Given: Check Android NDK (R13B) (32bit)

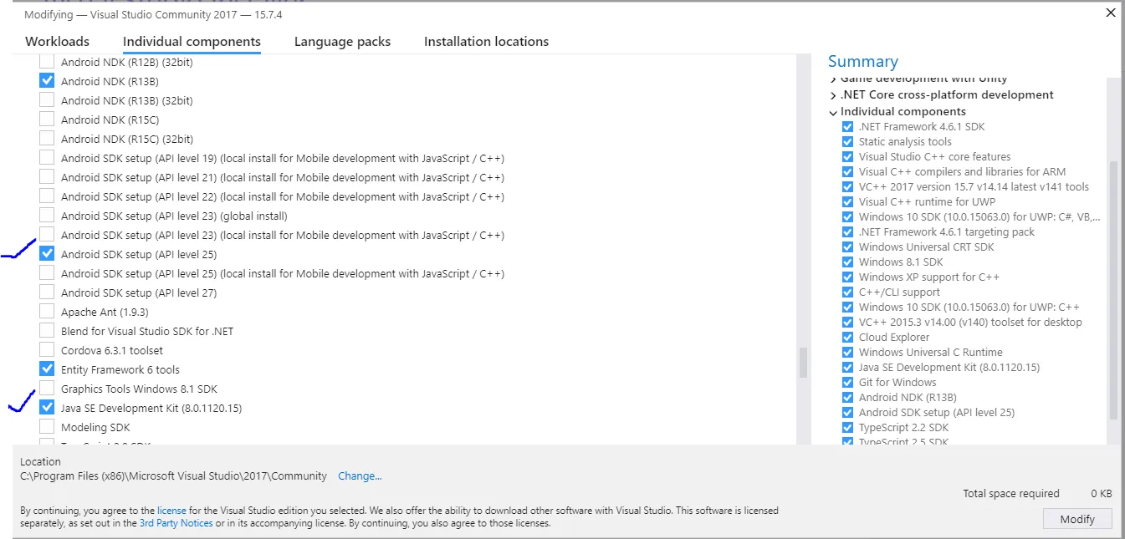Looking at the screenshot, I should pos(47,100).
